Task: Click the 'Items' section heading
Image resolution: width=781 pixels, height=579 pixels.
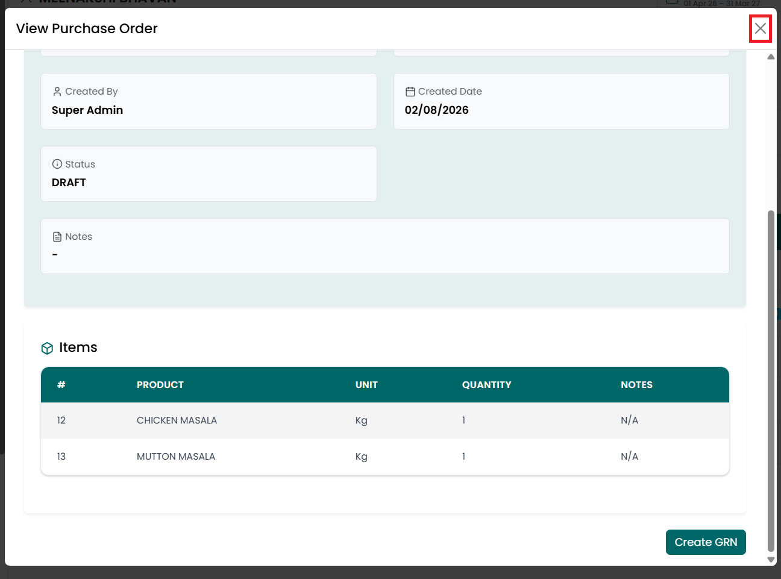Action: 78,348
